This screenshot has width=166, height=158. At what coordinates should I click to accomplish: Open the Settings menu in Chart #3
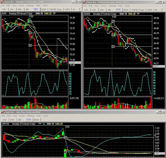click(x=30, y=5)
